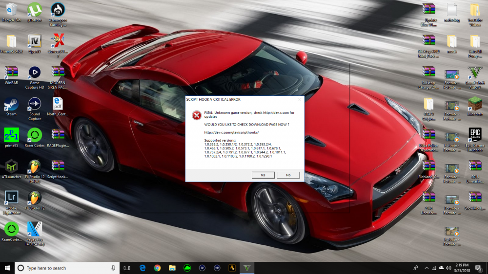Screen dimensions: 488x274
Task: Open Google Chrome from the taskbar
Action: coord(158,268)
